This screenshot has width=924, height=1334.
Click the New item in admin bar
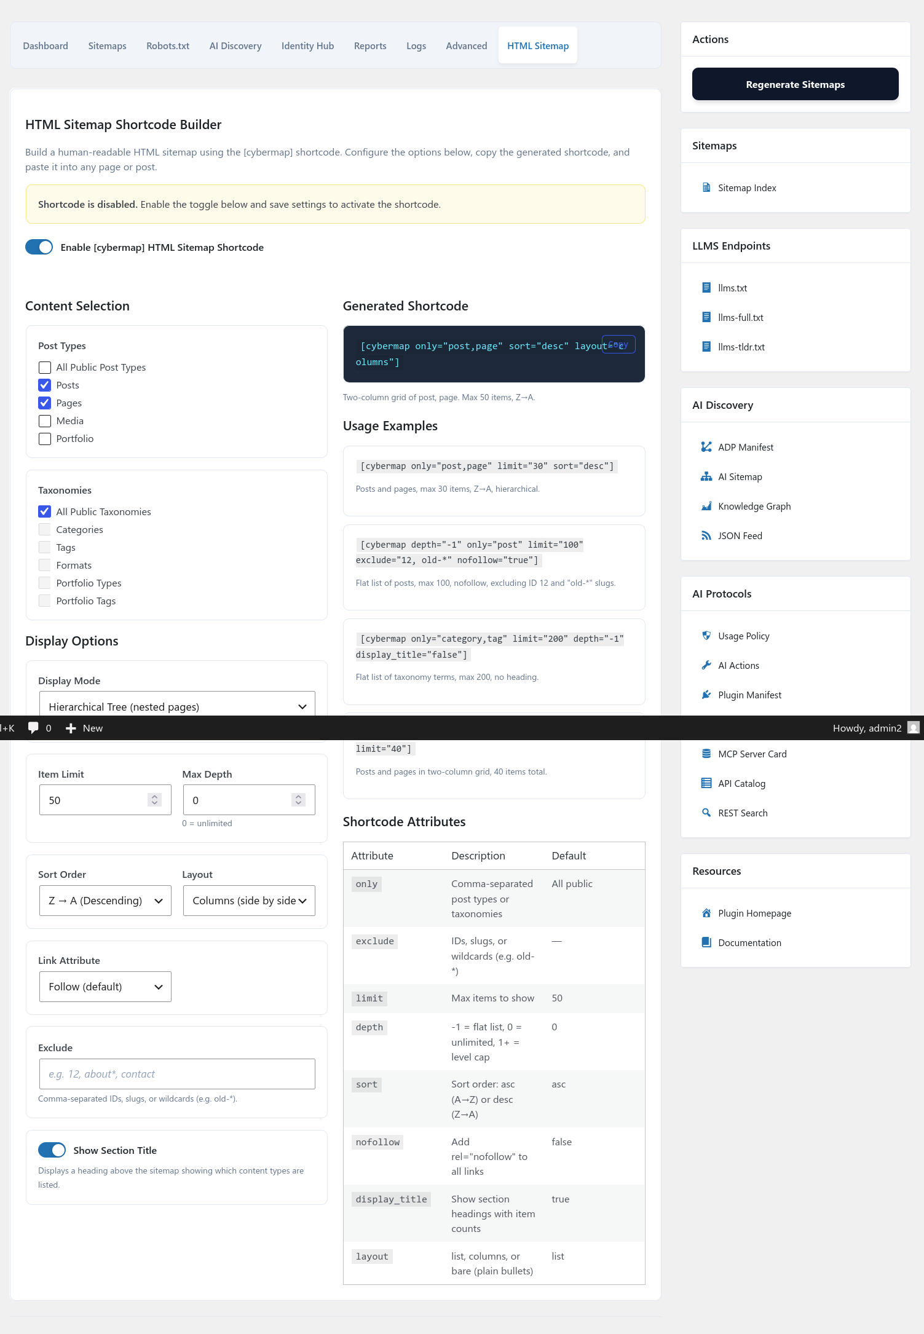(84, 728)
